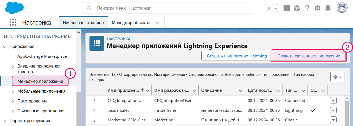Screen dimensions: 353x126
Task: Open the Имя разработчика column menu chevron
Action: (x=194, y=91)
